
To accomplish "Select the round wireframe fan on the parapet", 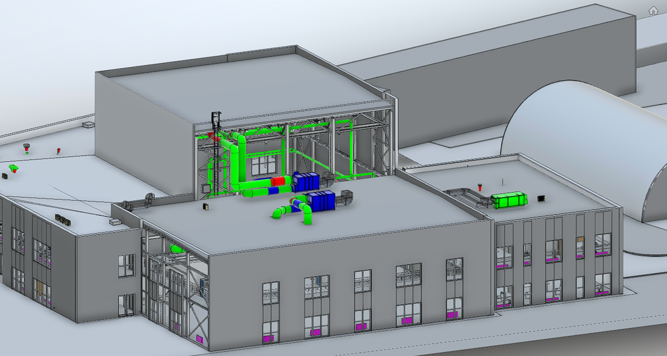I will 148,199.
